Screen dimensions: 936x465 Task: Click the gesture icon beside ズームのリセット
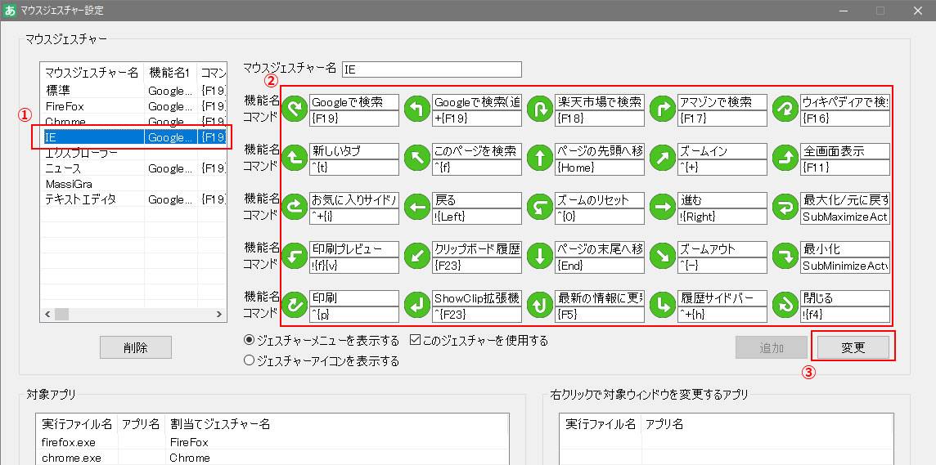(540, 206)
